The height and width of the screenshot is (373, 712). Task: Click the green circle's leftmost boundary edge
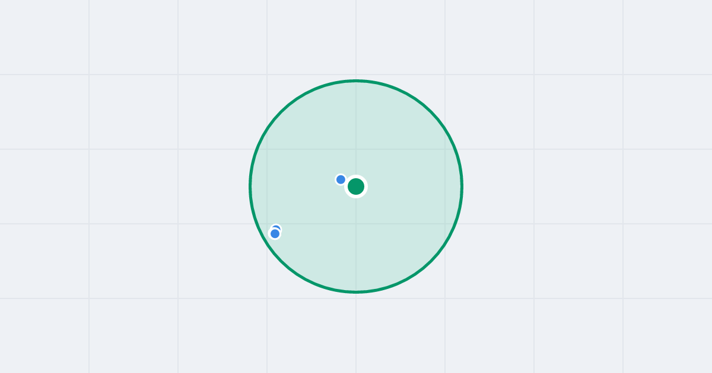pyautogui.click(x=250, y=186)
